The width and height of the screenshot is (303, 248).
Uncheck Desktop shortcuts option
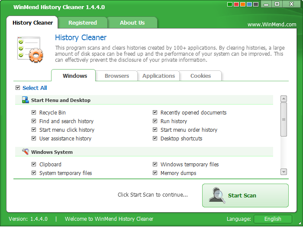[155, 138]
